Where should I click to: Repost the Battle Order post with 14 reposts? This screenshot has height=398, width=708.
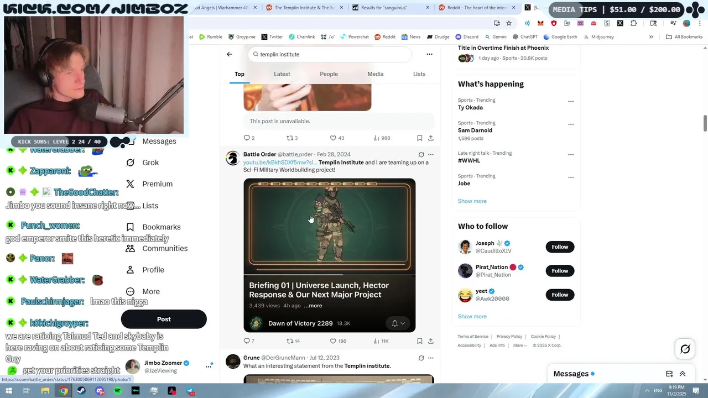(293, 341)
